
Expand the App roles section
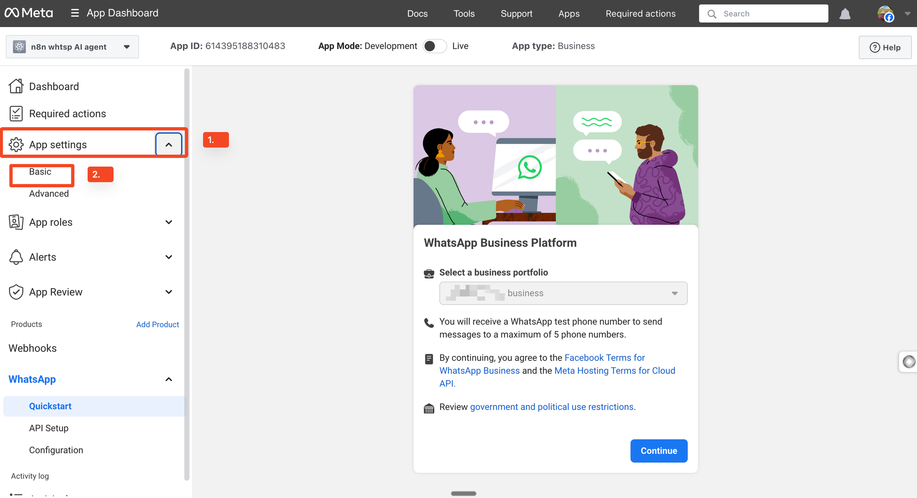click(x=169, y=222)
